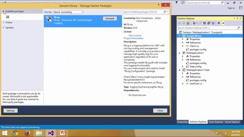The image size is (244, 137).
Task: Click Sync with Active Document icon
Action: point(201,23)
